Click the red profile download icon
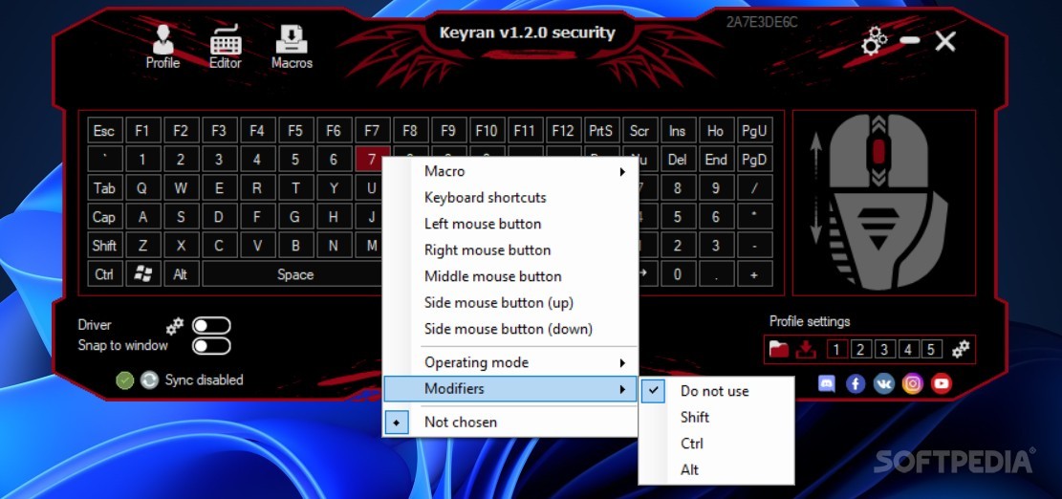Viewport: 1062px width, 499px height. pyautogui.click(x=805, y=349)
